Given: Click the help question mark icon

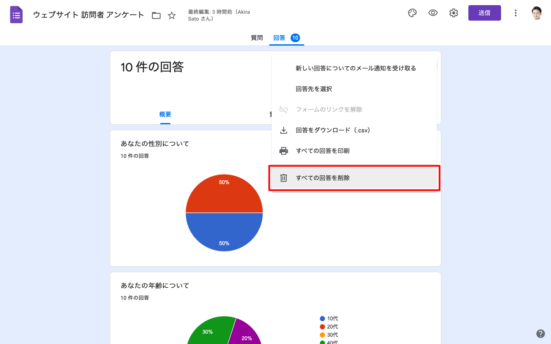Looking at the screenshot, I should 541,334.
